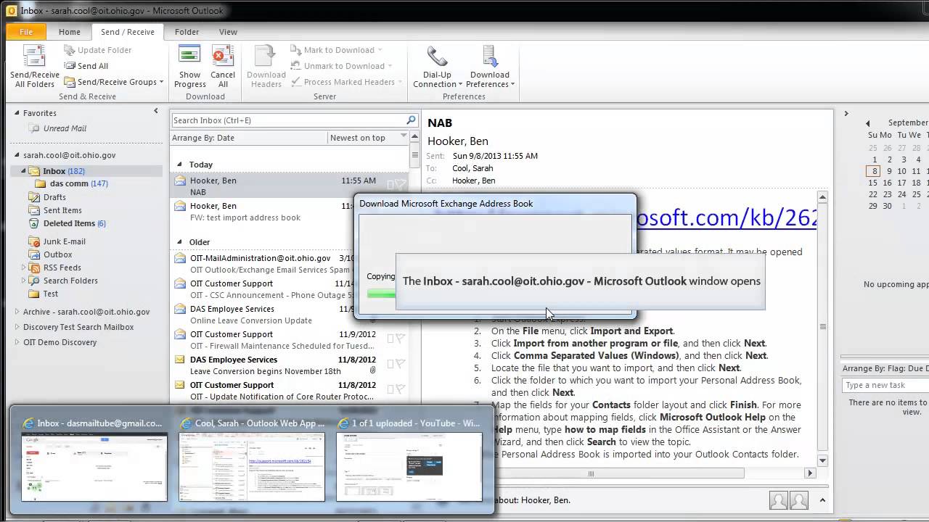Click the microsoft.com/kb hyperlink
929x522 pixels.
727,217
